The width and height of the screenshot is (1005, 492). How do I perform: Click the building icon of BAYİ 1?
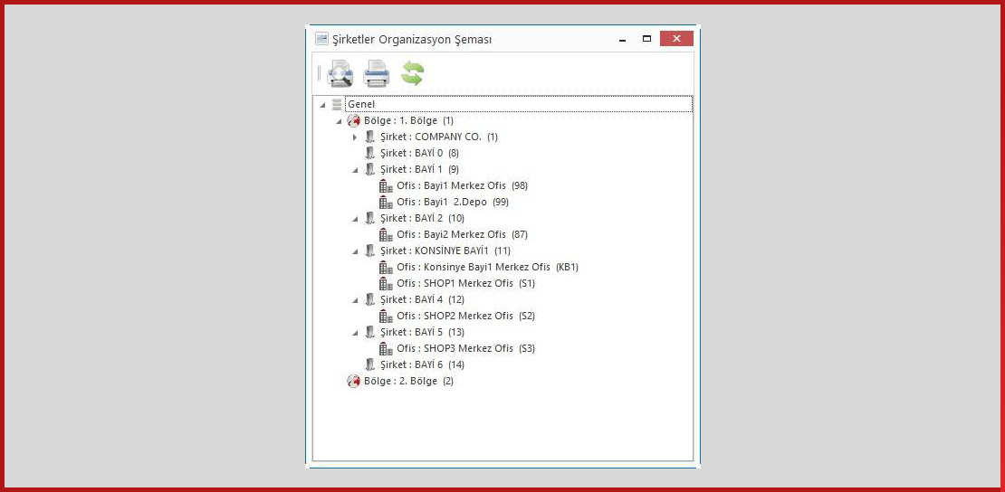369,169
